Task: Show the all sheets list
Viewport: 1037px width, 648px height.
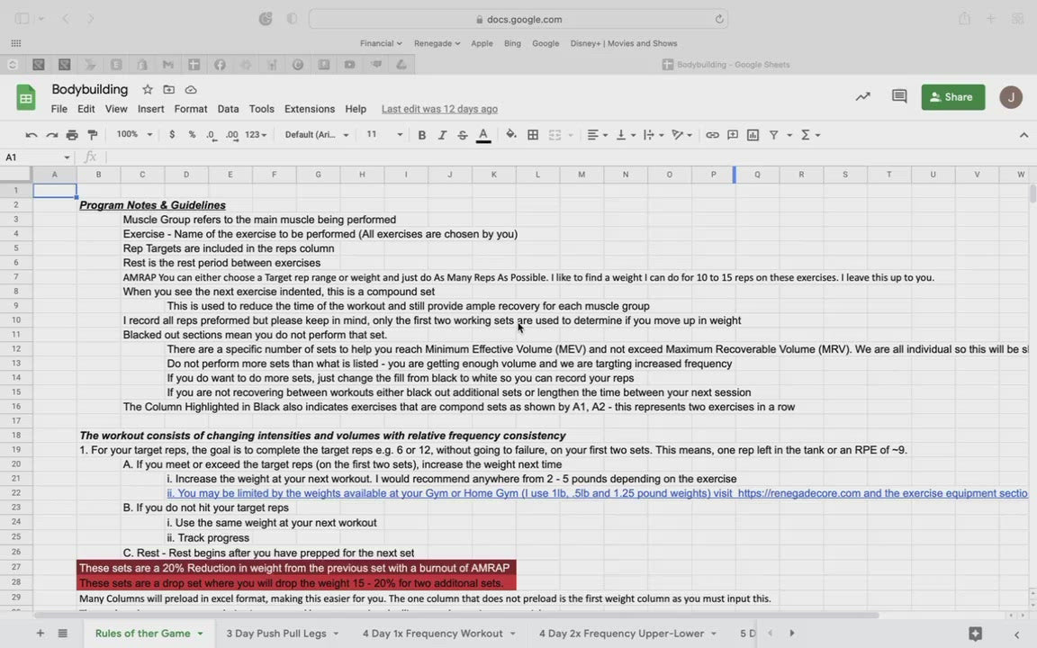Action: (x=63, y=633)
